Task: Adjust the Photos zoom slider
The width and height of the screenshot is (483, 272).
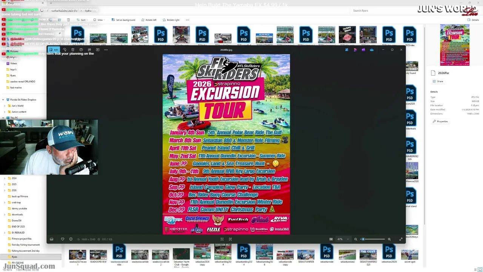Action: 372,239
